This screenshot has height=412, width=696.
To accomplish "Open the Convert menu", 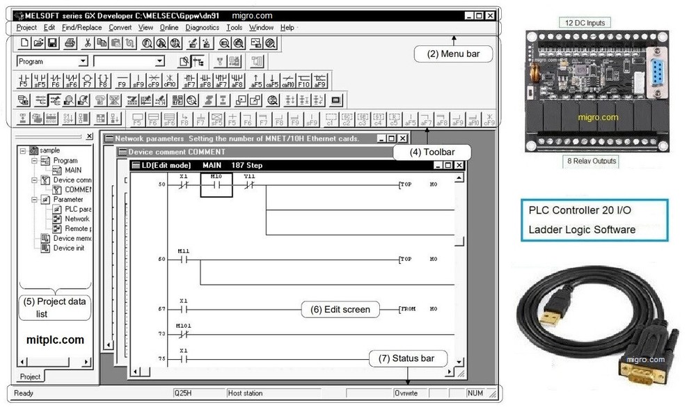I will [120, 28].
